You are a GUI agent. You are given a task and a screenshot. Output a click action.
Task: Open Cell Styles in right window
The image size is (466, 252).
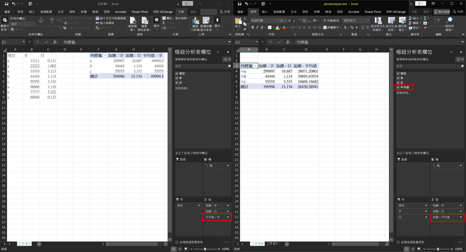pos(402,24)
